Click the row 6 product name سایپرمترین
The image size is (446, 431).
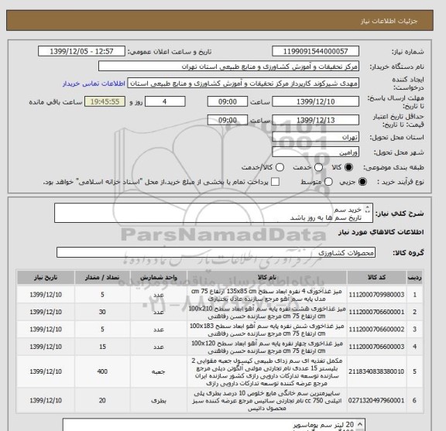pos(267,401)
